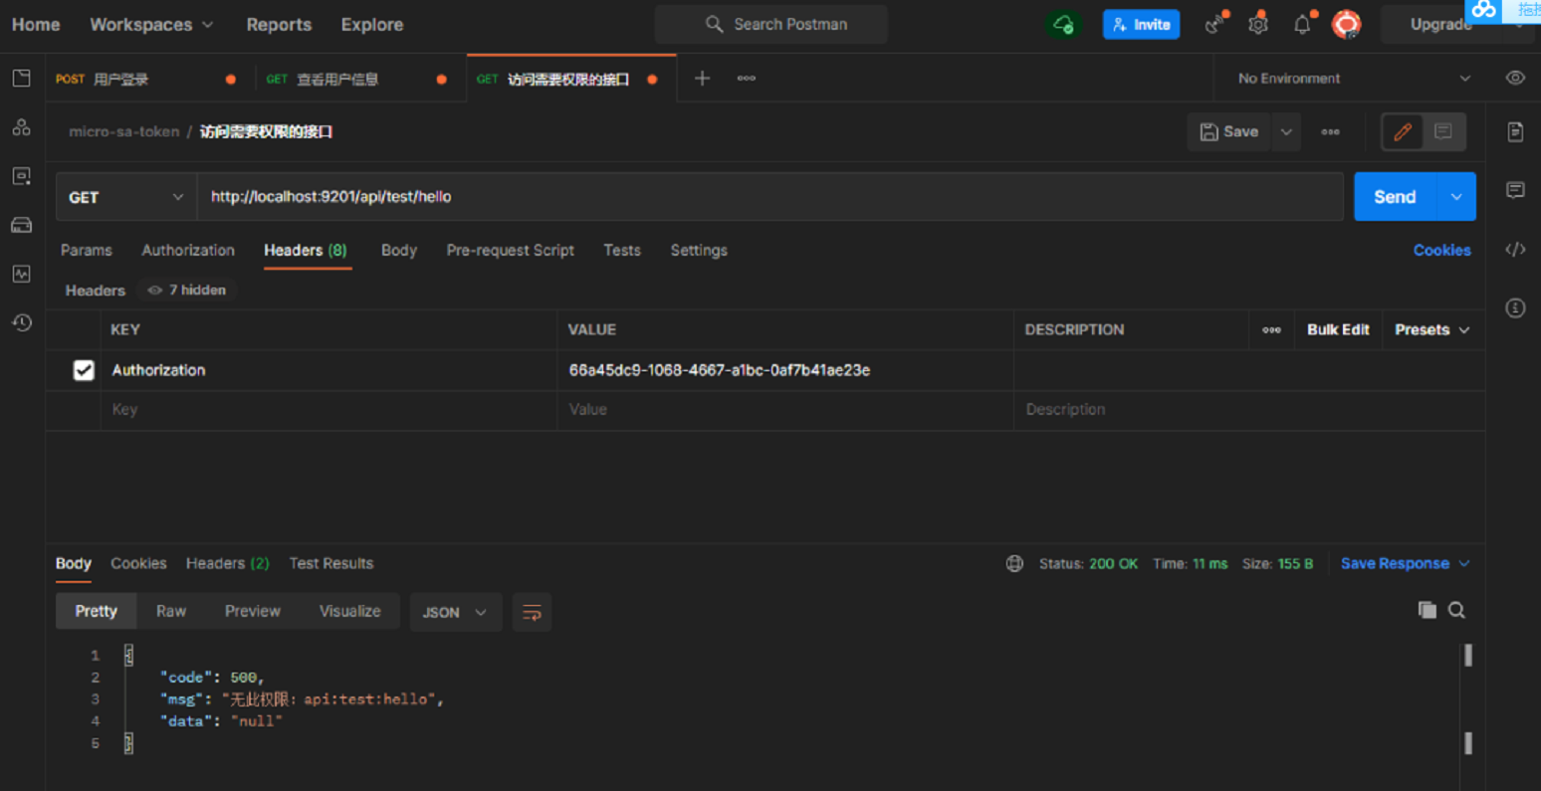Image resolution: width=1541 pixels, height=791 pixels.
Task: Expand the No Environment selector
Action: coord(1353,79)
